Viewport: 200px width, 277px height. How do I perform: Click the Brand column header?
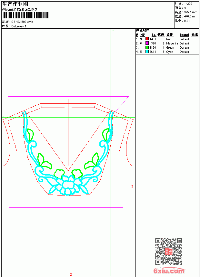pos(184,35)
